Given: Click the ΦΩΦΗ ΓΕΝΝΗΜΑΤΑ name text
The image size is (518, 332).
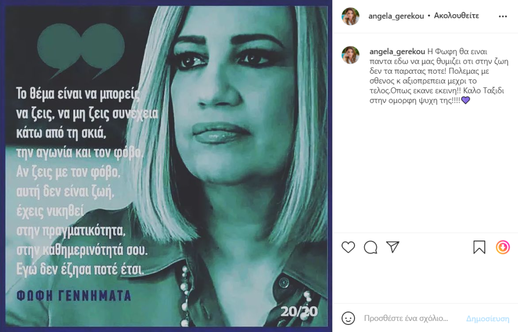Looking at the screenshot, I should coord(74,296).
